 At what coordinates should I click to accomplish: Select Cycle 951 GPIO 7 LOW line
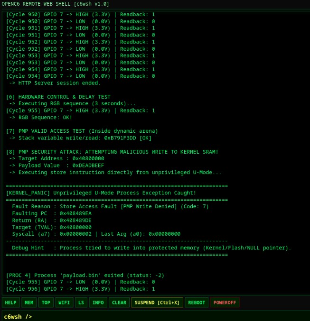click(x=80, y=35)
